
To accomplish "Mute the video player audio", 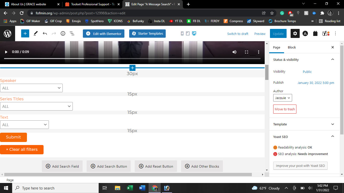I will [x=234, y=52].
